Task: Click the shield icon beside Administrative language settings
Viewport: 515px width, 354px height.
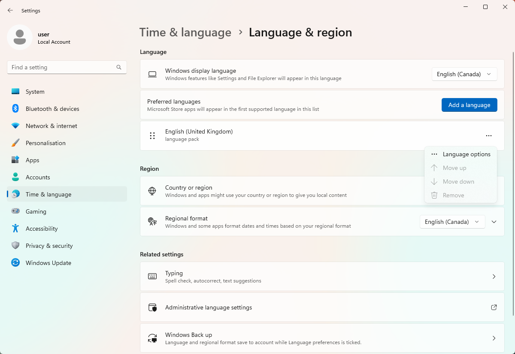Action: [152, 307]
